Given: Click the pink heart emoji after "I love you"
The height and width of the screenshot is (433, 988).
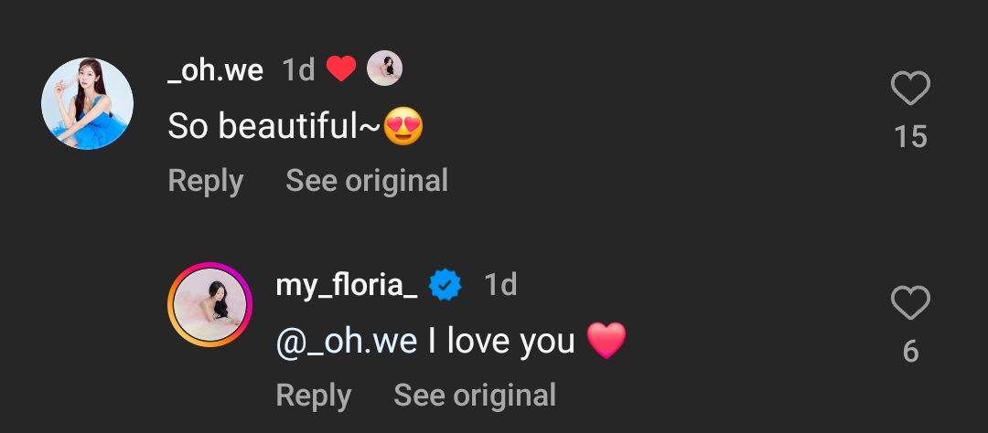Looking at the screenshot, I should (606, 342).
